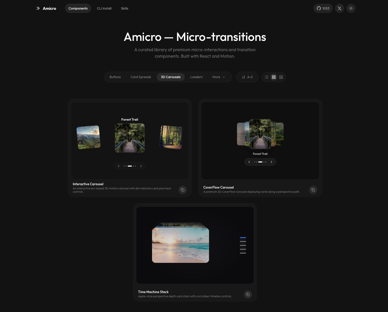Click the "Amicro — Micro-transitions" heading
The image size is (388, 312).
pos(195,37)
